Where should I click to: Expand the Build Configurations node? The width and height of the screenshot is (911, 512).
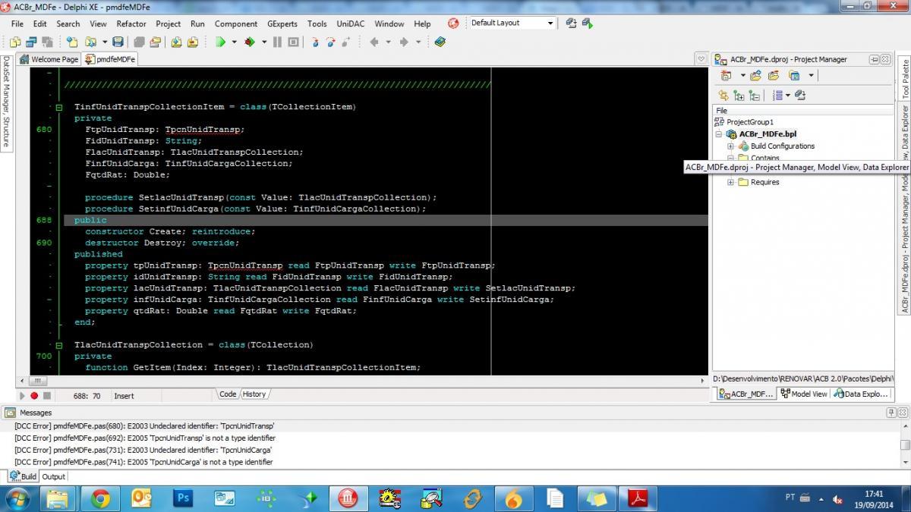[730, 146]
